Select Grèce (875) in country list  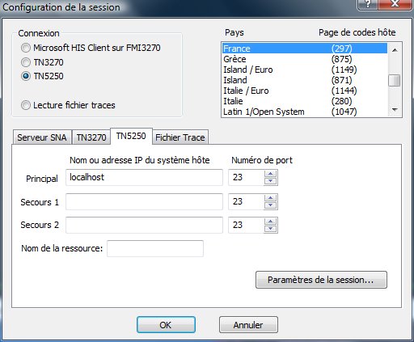coord(305,59)
